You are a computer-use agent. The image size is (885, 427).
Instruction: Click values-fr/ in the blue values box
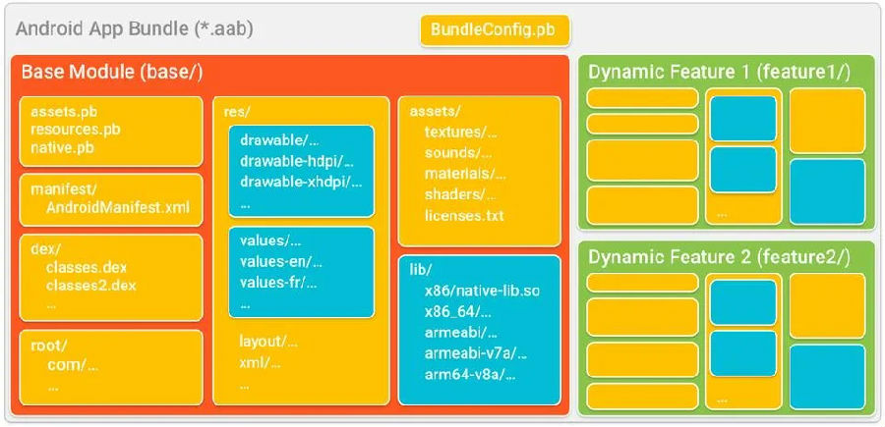[278, 283]
